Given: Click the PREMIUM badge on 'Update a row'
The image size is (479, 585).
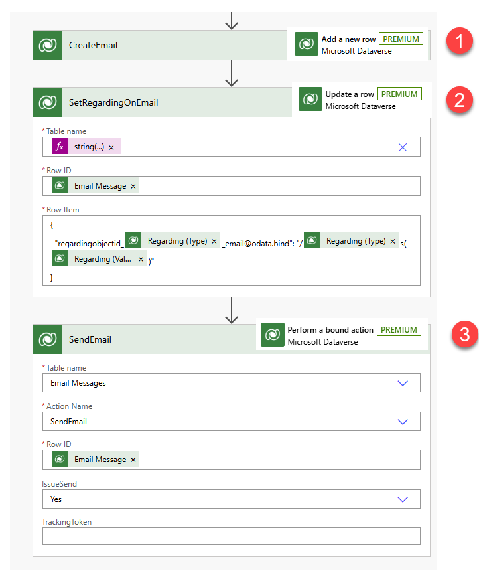Looking at the screenshot, I should [x=399, y=94].
